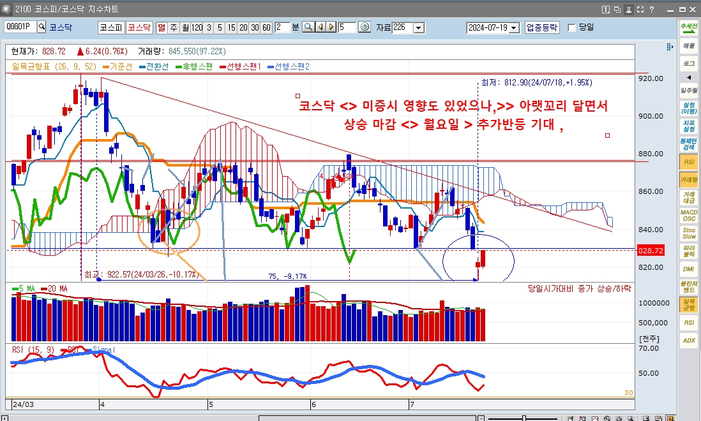This screenshot has width=701, height=421.
Task: Click the magnifier search icon beside the code field
Action: tap(41, 27)
